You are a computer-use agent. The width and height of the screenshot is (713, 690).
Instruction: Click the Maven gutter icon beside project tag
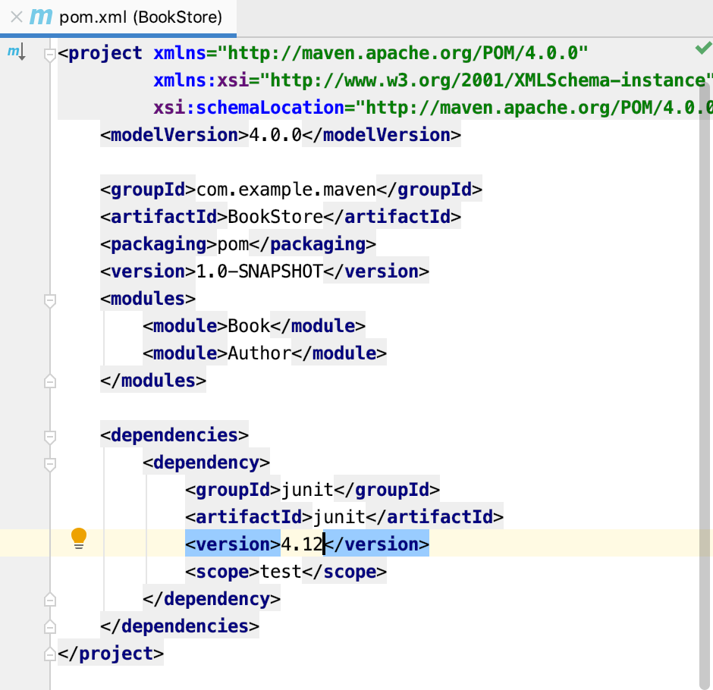coord(17,52)
